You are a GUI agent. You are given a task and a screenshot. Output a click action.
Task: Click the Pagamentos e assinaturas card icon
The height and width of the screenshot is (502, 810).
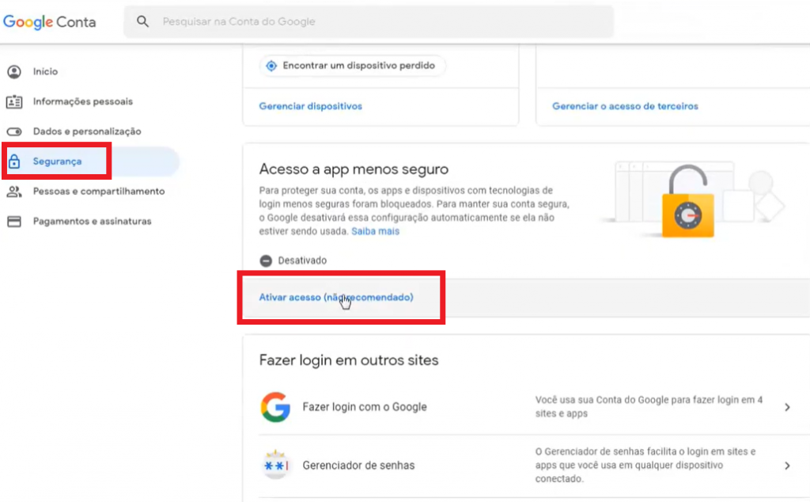(x=14, y=221)
